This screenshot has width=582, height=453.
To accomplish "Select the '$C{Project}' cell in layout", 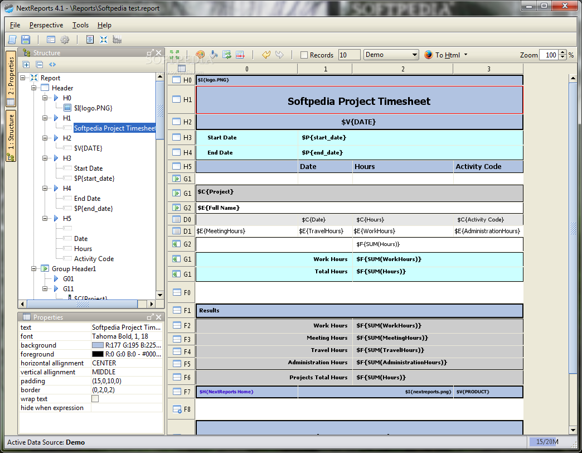I will (360, 193).
